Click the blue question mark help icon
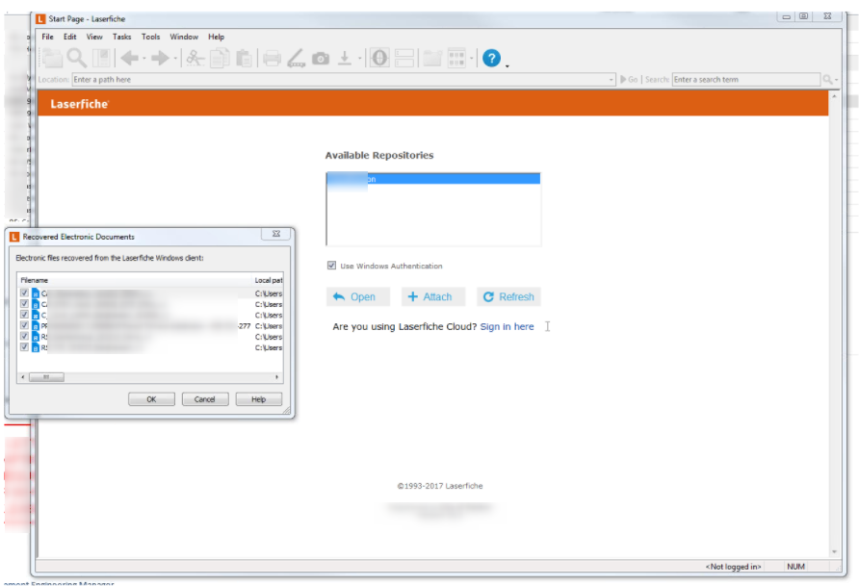859x586 pixels. (x=491, y=58)
